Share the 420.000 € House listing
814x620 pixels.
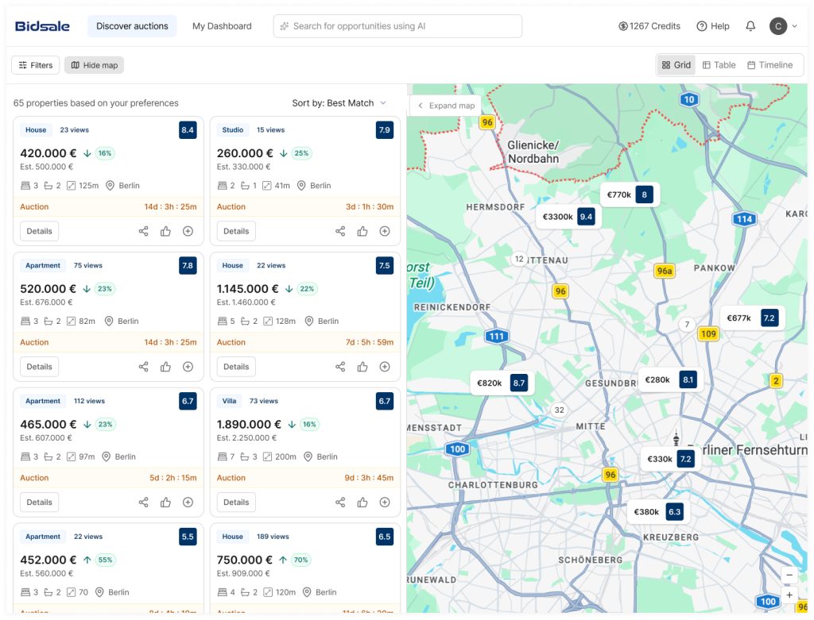[143, 231]
